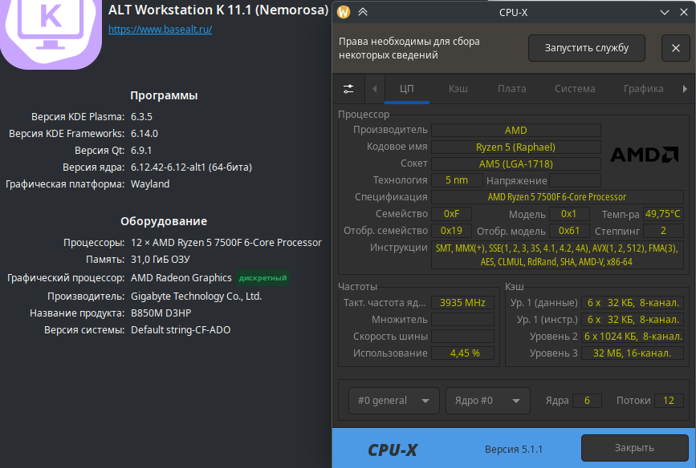The height and width of the screenshot is (468, 696).
Task: Click the Ур. 1 (инстр.) cache value
Action: tap(633, 320)
